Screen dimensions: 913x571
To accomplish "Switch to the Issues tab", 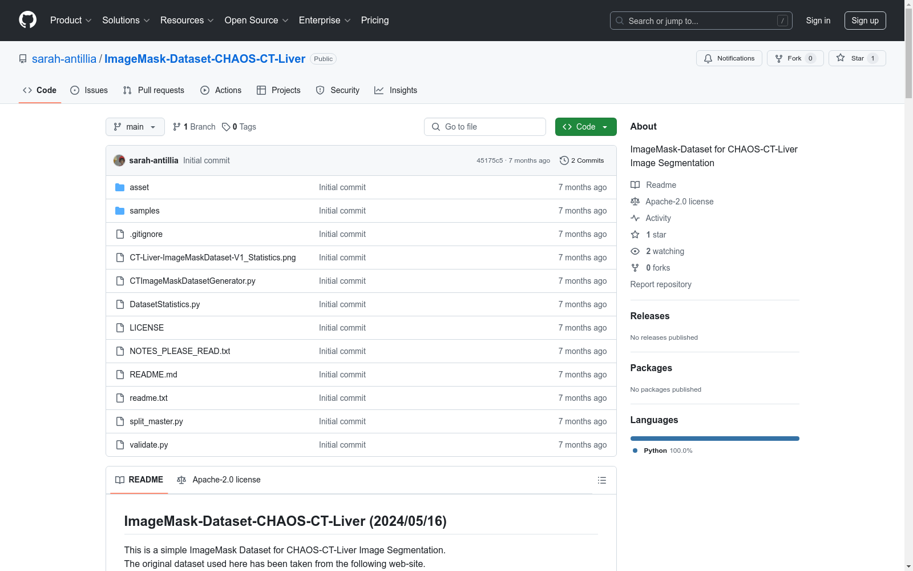I will 89,90.
